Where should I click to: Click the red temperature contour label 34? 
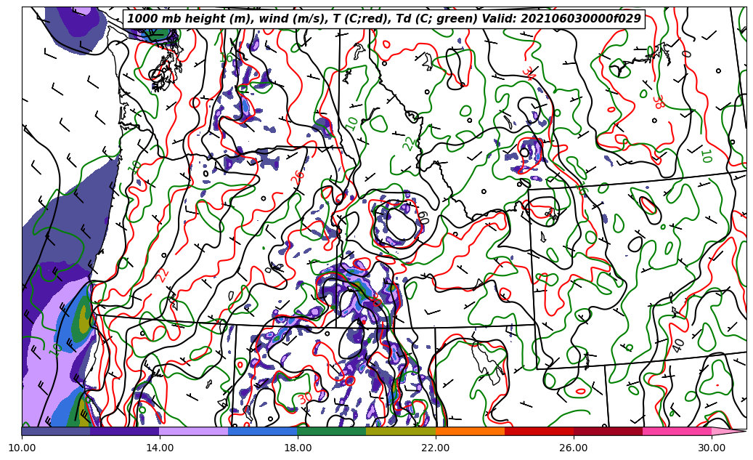point(529,73)
